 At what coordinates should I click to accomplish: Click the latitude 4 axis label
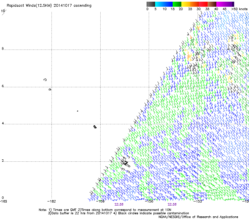pos(3,123)
